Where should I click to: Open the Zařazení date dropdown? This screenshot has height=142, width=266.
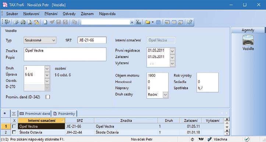pos(172,57)
